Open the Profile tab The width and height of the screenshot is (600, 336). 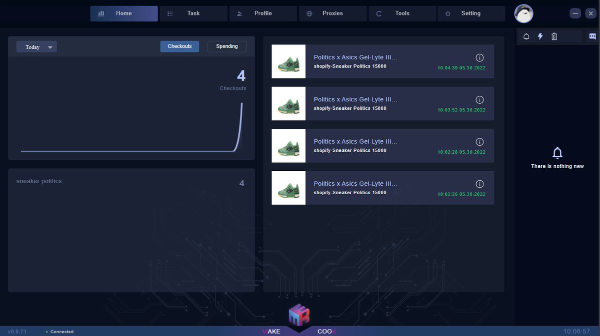point(263,13)
